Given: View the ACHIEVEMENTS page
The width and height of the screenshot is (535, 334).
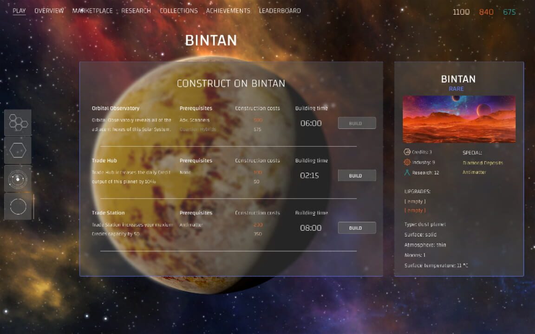Looking at the screenshot, I should (228, 10).
